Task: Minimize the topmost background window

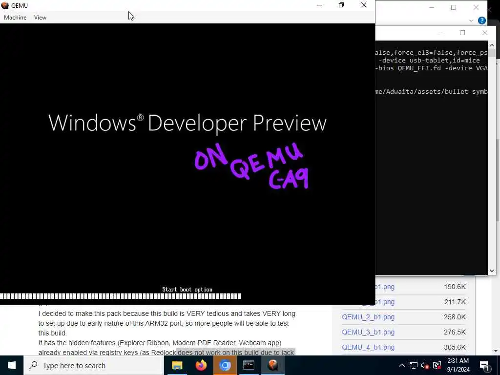Action: point(432,7)
